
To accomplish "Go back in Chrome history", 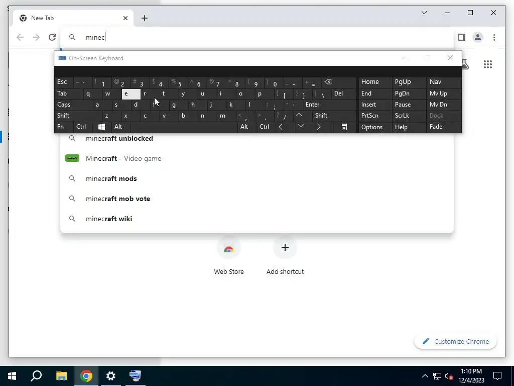I will (x=20, y=37).
